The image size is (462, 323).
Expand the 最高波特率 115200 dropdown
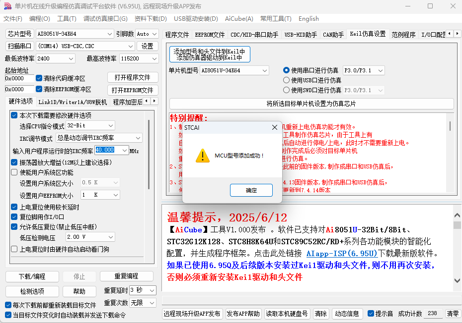154,59
